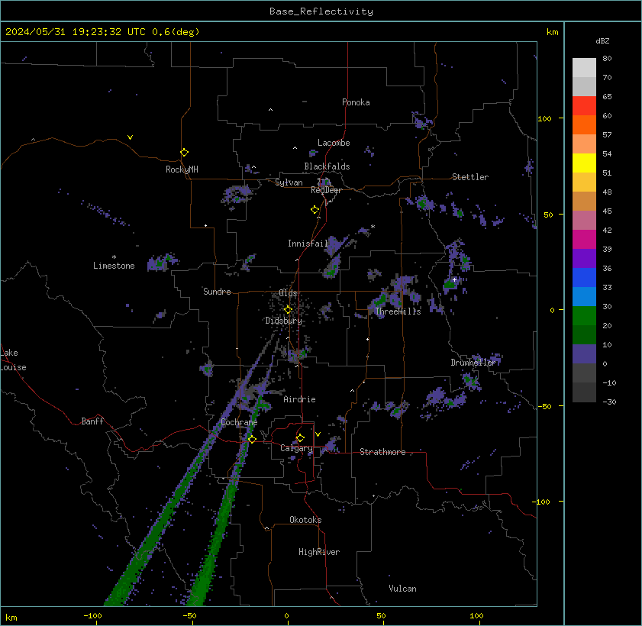
Task: Click the white plus marker east of ThreeHills
Action: (x=454, y=279)
